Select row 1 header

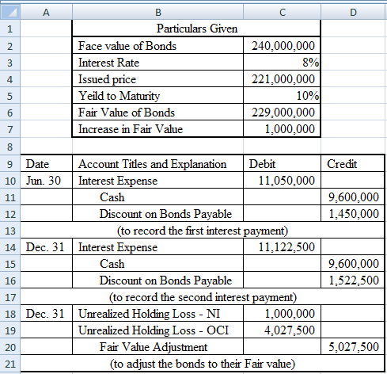tap(10, 29)
